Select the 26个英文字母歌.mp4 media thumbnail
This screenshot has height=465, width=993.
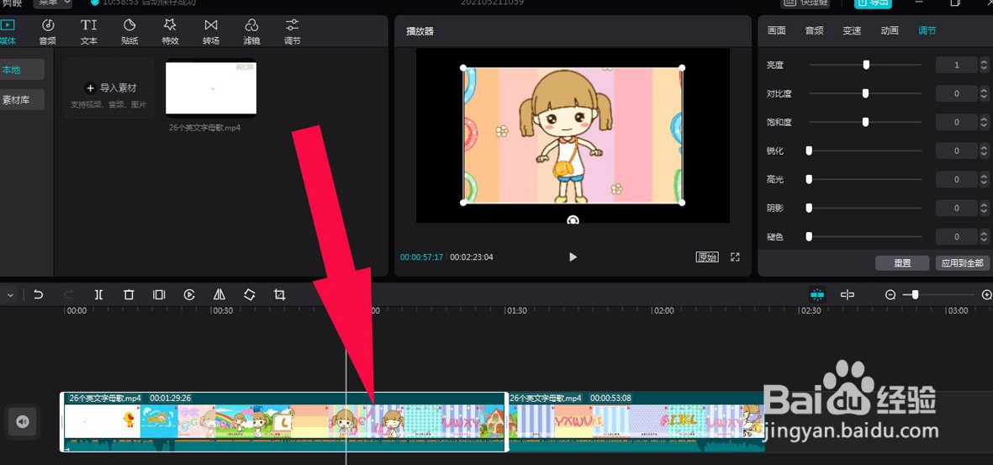(211, 88)
